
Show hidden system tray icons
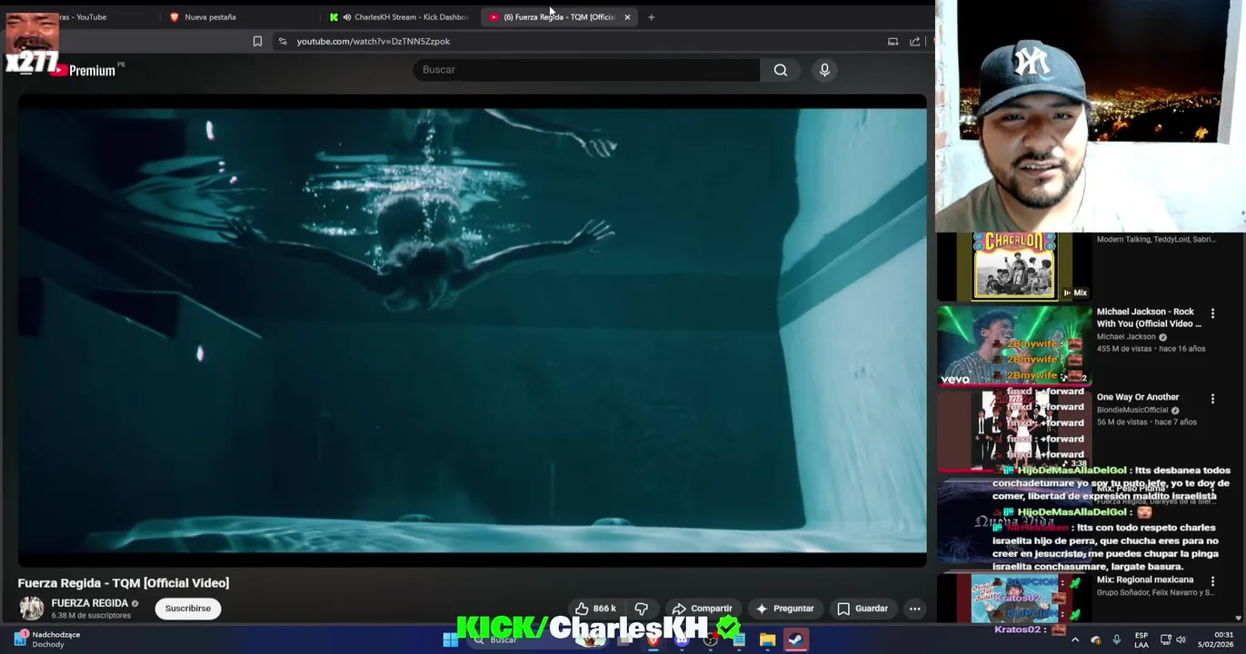(x=1075, y=639)
